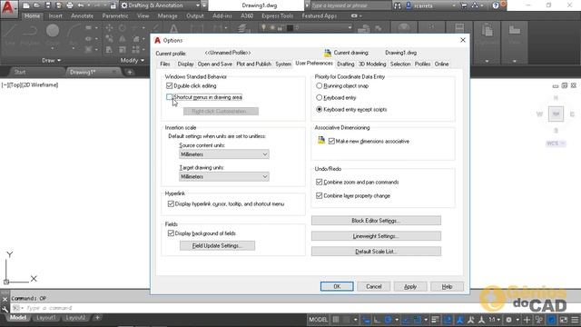The image size is (581, 327).
Task: Select the Move tool in Modify panel
Action: pos(109,27)
